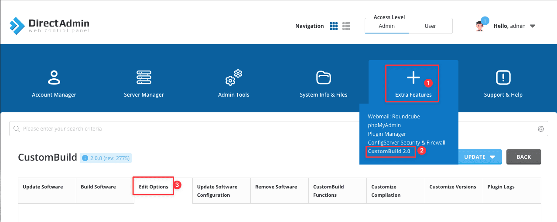Open System Info & Files folder icon
This screenshot has width=557, height=222.
pos(323,78)
